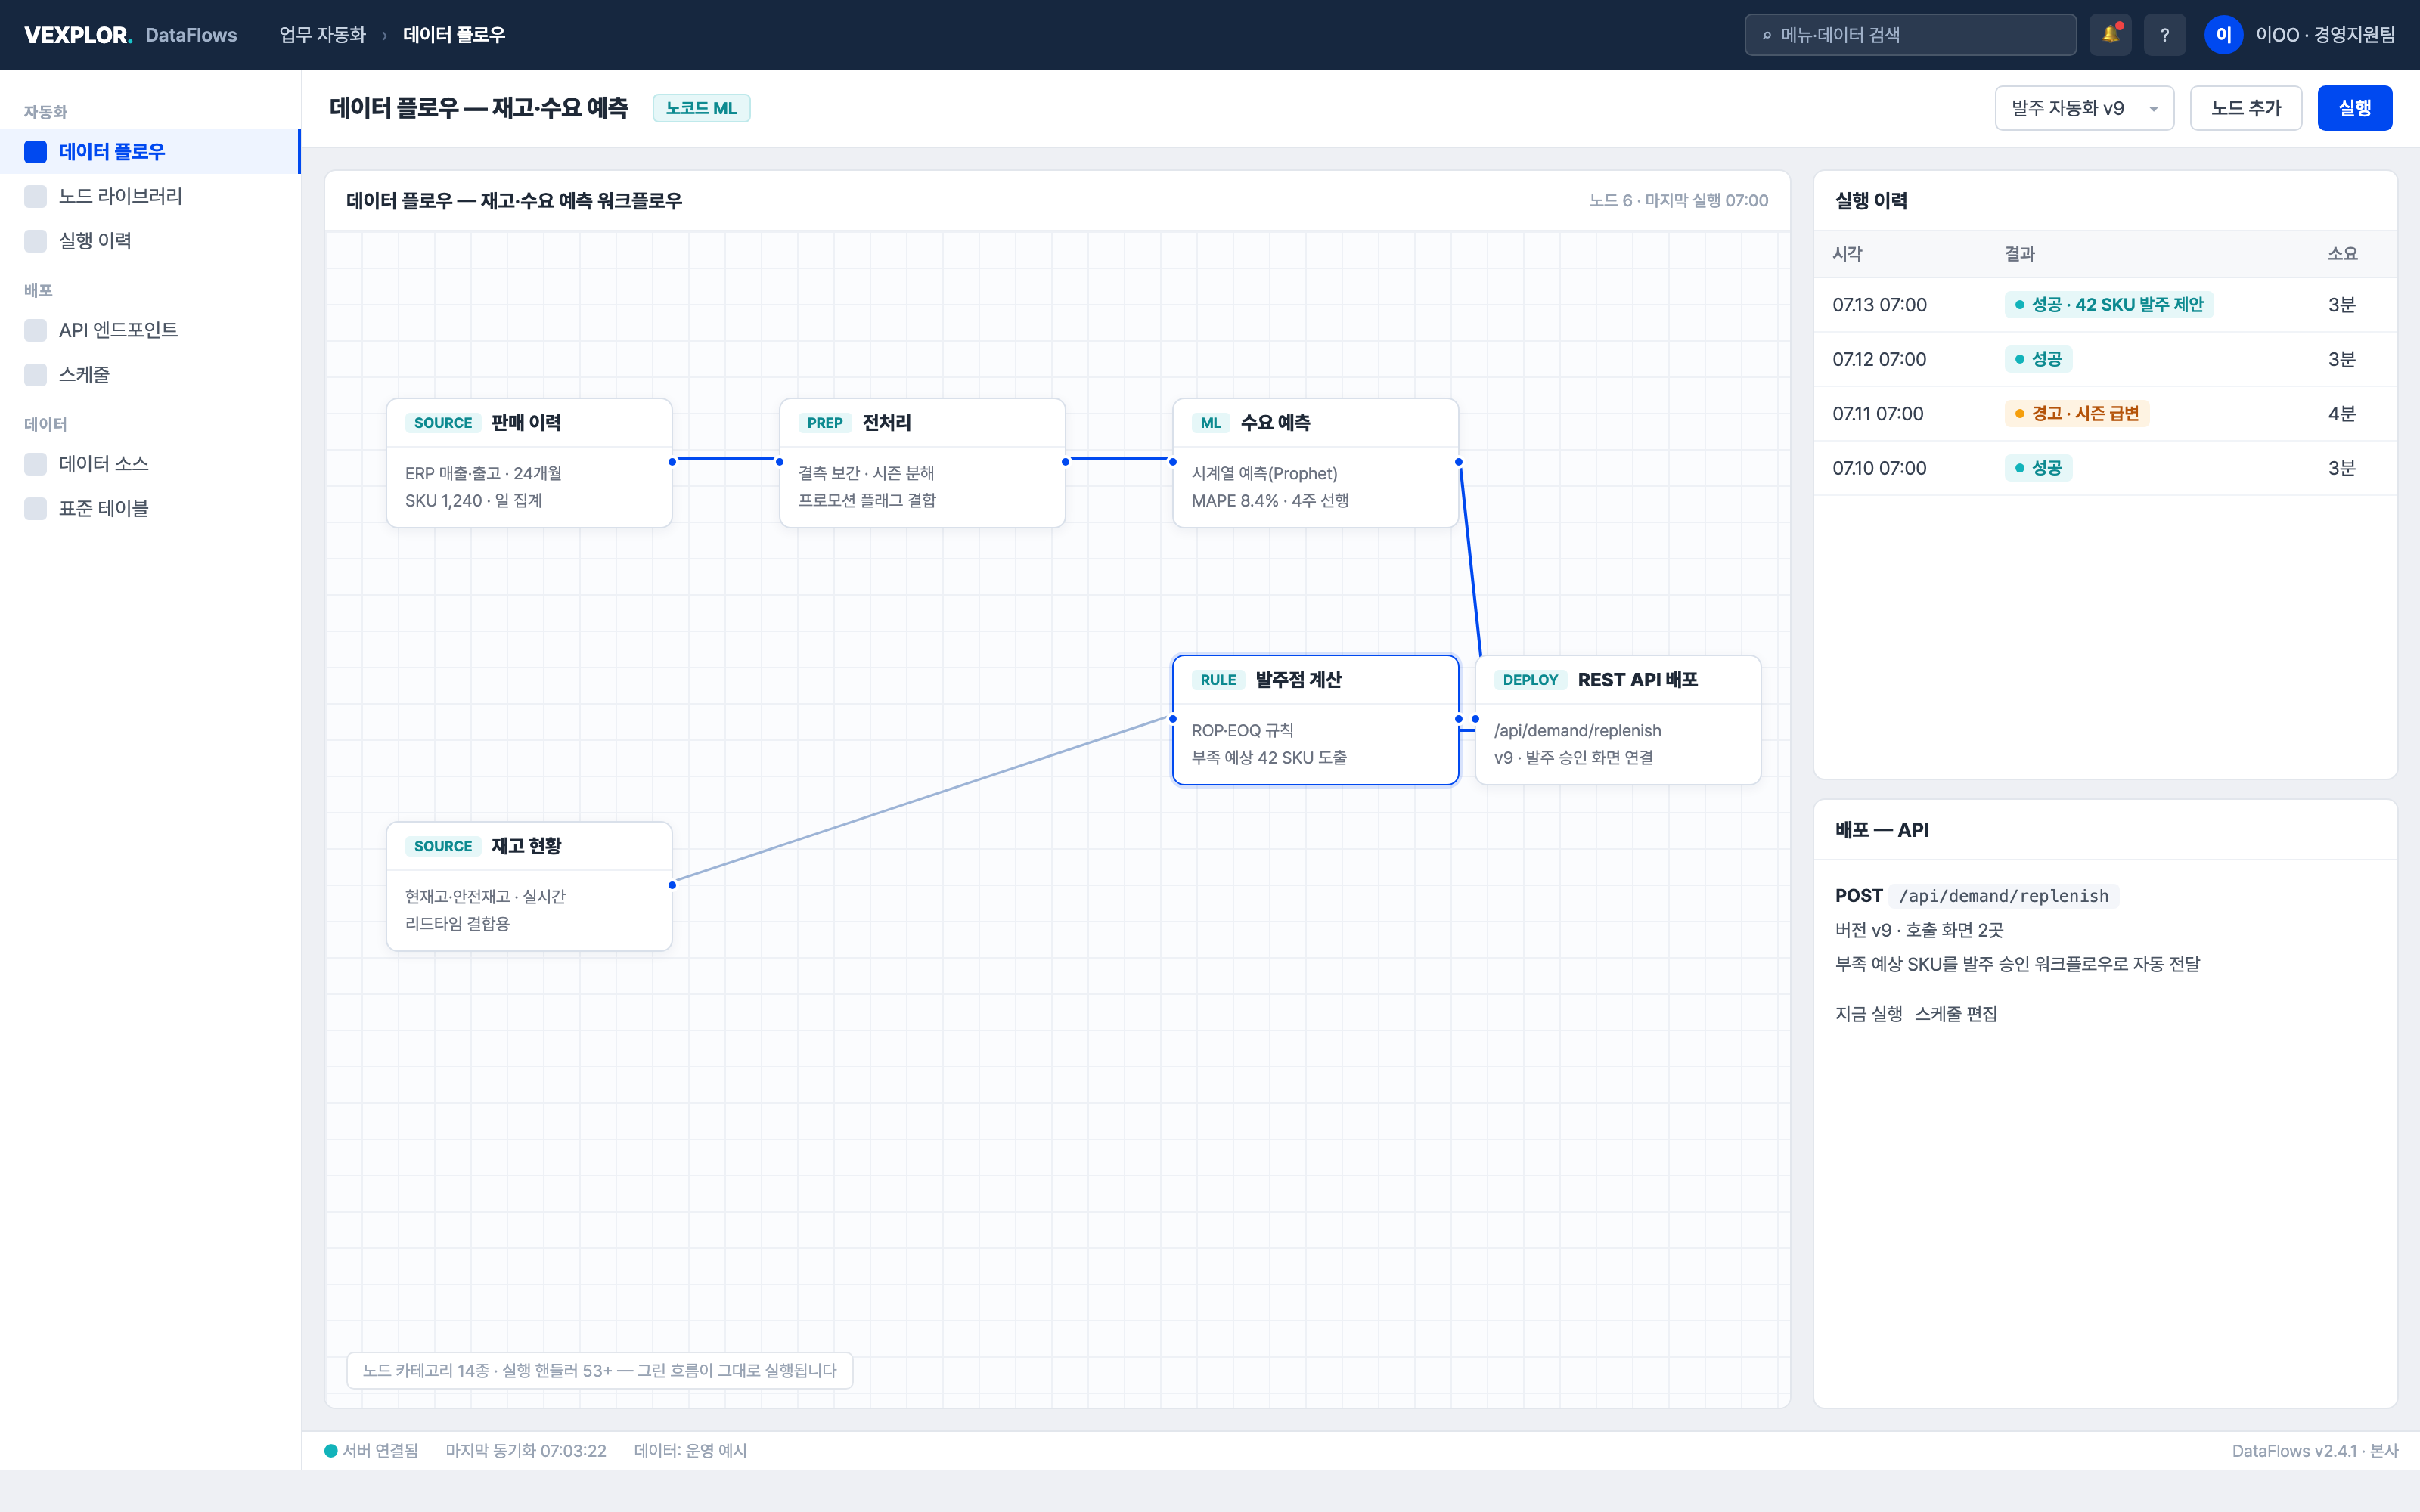This screenshot has width=2420, height=1512.
Task: Click the 07.12 07:00 run history row
Action: 2105,359
